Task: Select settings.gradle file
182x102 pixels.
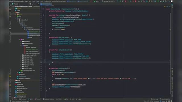Action: tap(21, 96)
